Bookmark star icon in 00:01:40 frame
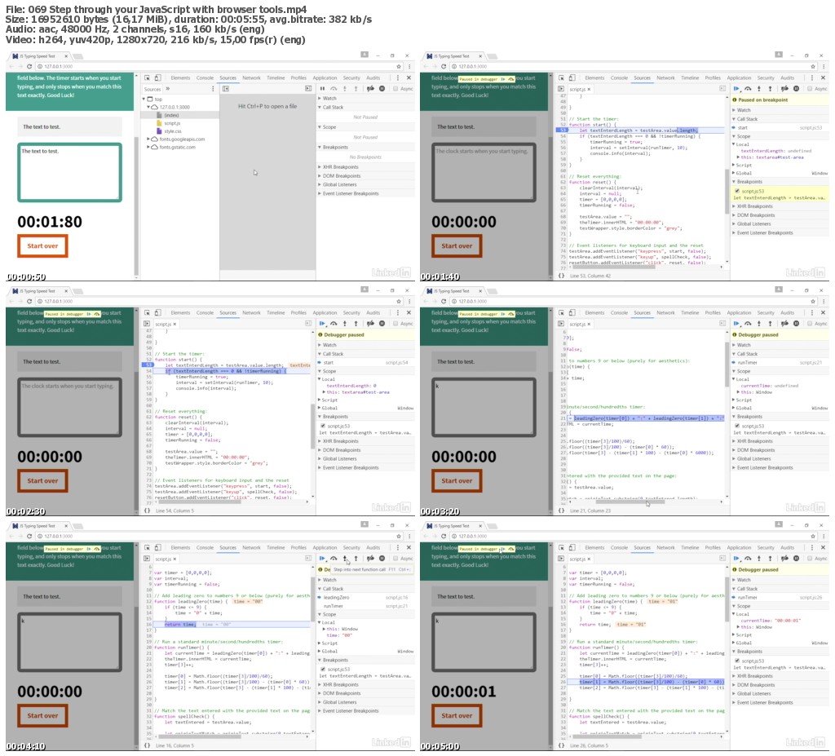Screen dimensions: 835x756 pos(813,67)
